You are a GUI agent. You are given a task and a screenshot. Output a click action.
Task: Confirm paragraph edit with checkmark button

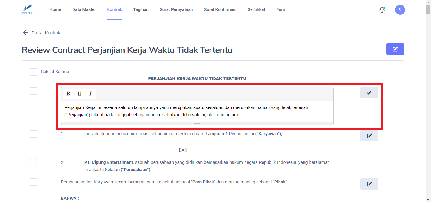369,93
